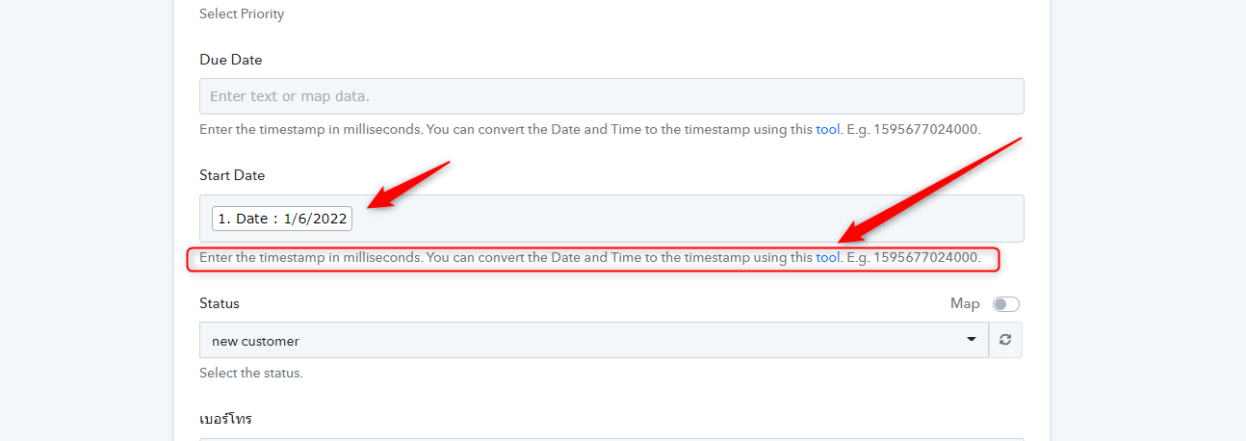Click the Start Date field label

[232, 175]
